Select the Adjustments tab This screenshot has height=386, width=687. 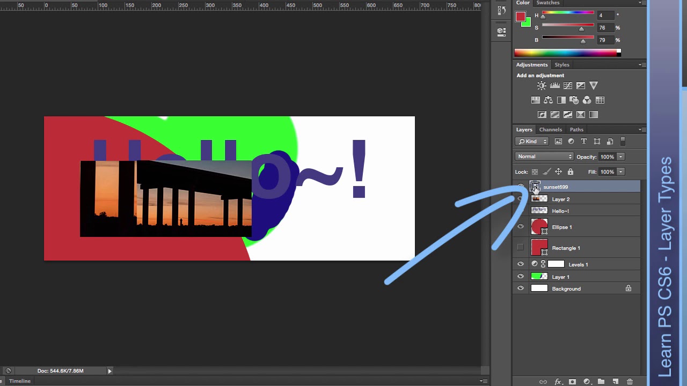[532, 65]
